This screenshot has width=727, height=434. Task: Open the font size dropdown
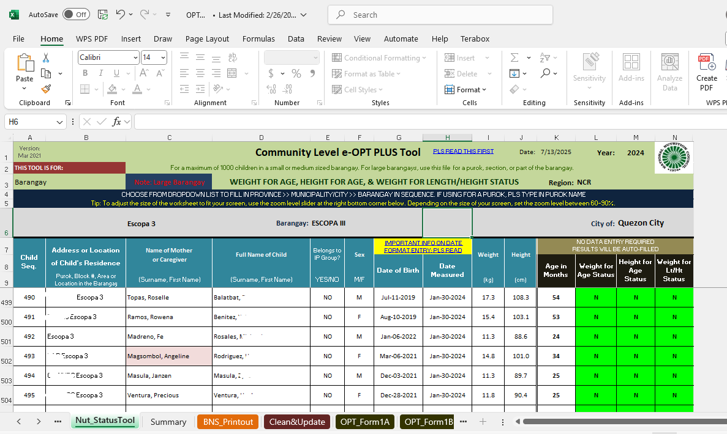tap(163, 57)
